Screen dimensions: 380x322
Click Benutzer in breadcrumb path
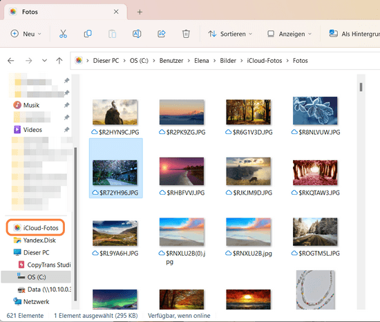click(171, 61)
